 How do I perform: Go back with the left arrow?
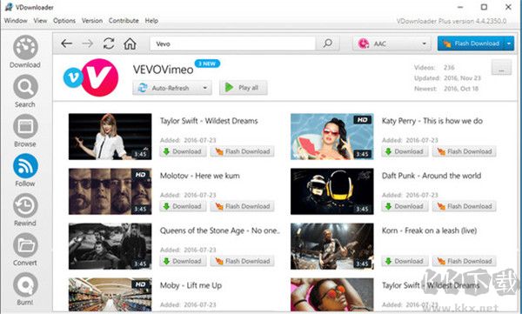point(67,43)
